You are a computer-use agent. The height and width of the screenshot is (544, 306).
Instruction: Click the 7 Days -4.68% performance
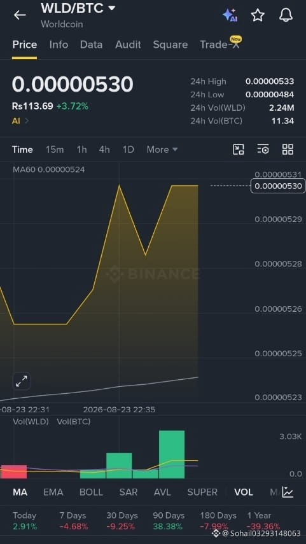tap(74, 520)
